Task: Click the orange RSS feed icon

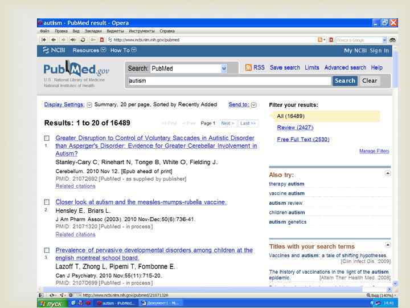Action: [248, 67]
